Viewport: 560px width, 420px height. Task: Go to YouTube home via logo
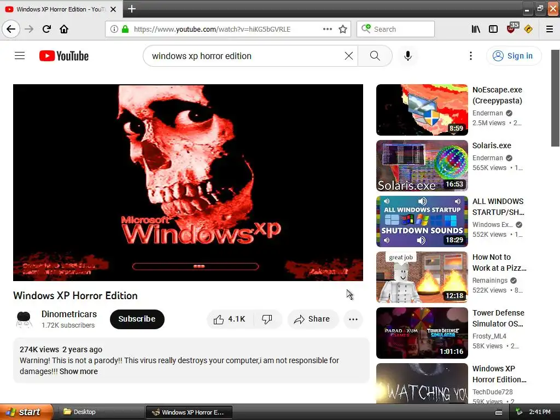64,56
